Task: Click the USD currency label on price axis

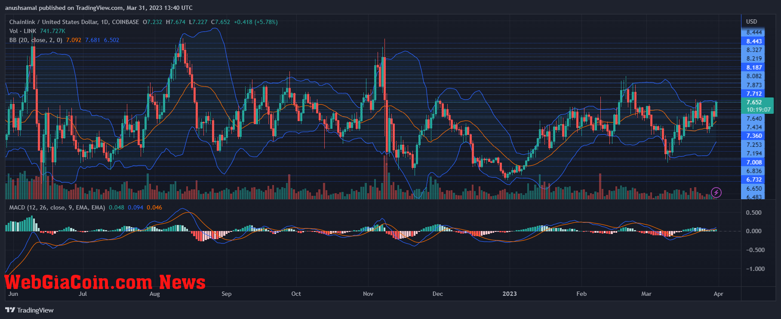Action: [x=751, y=21]
